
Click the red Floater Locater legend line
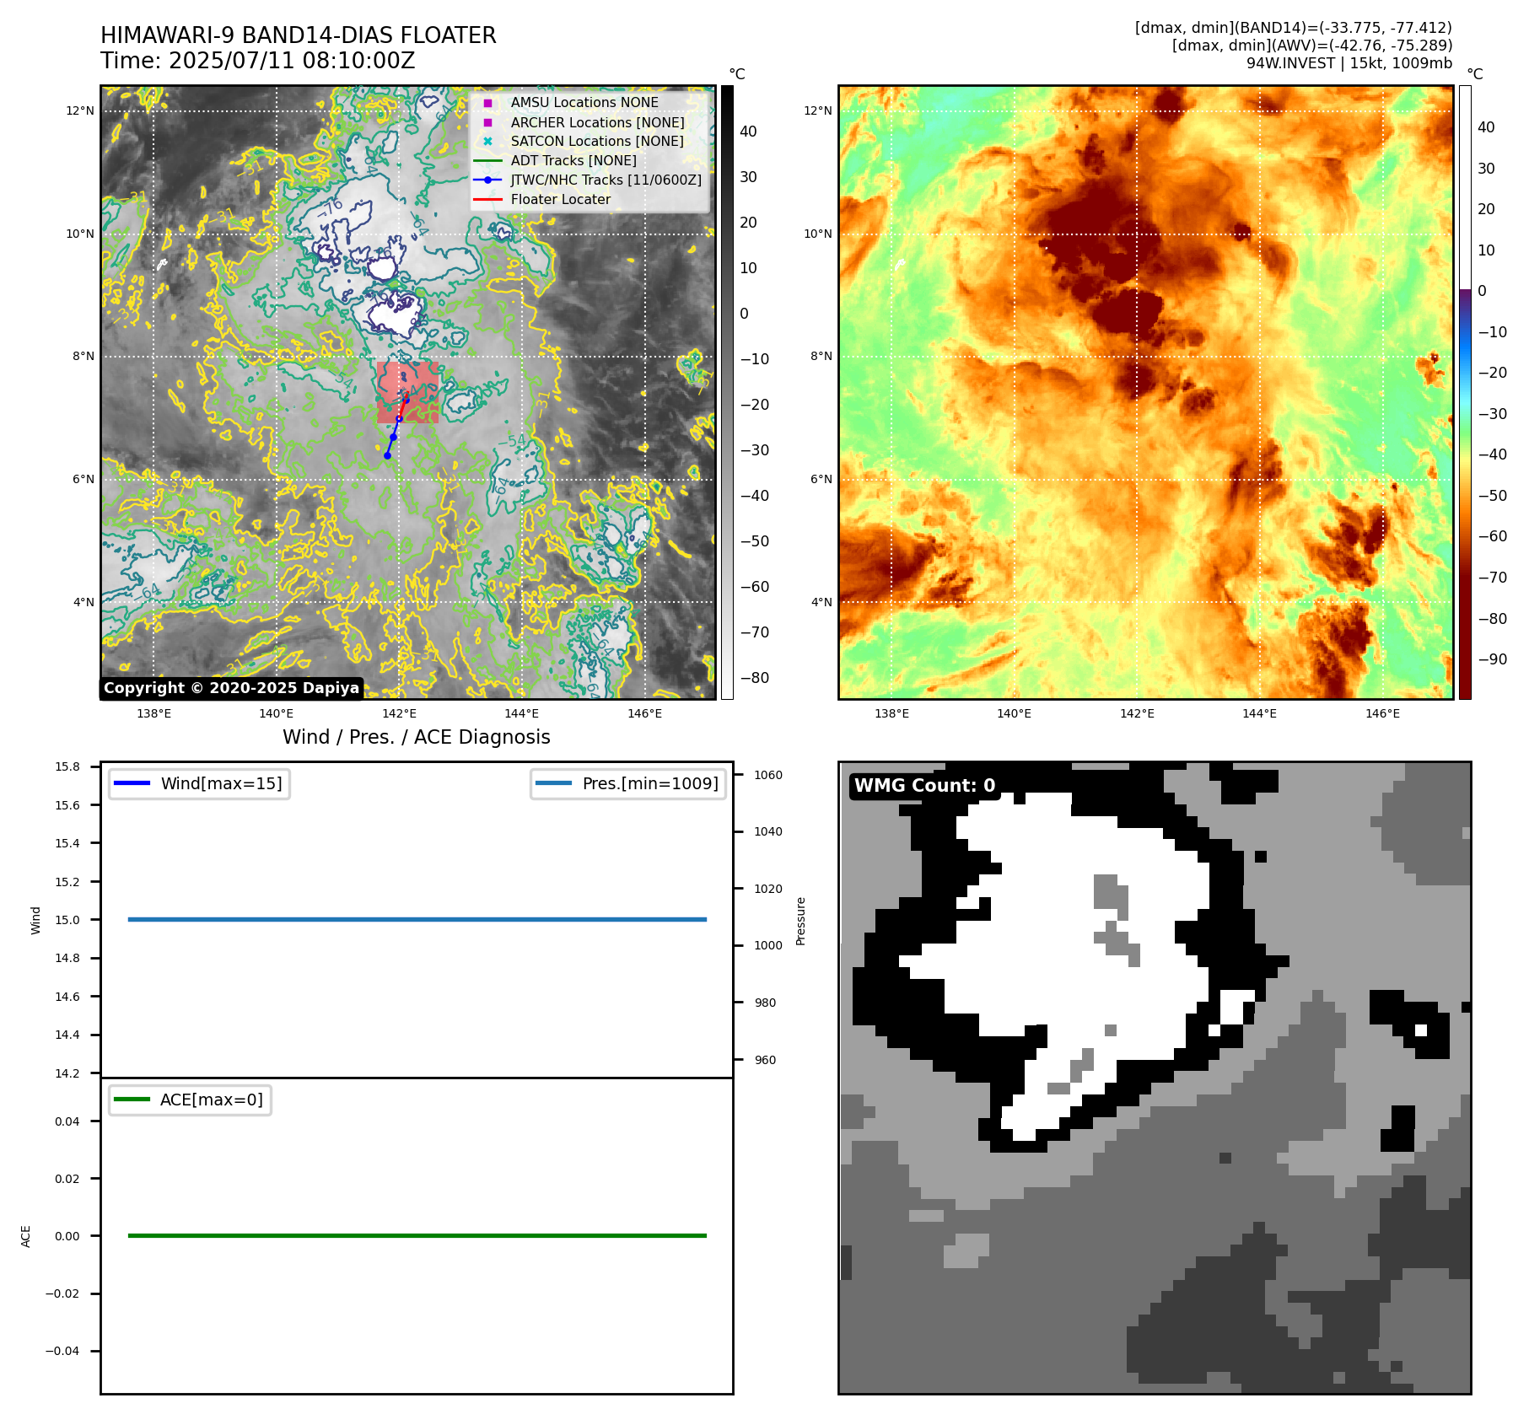487,199
